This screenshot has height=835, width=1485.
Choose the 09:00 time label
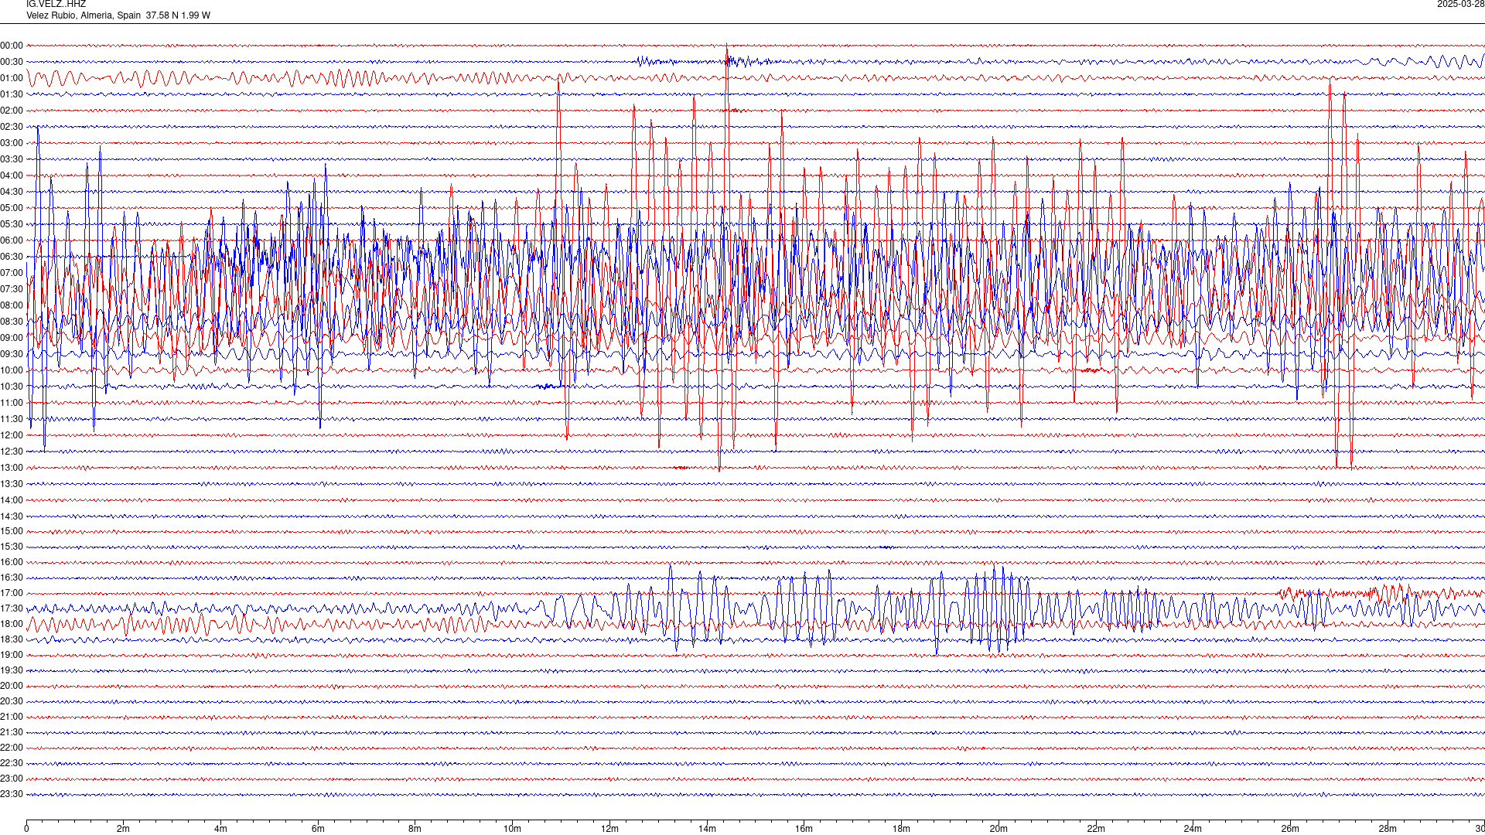(x=12, y=338)
